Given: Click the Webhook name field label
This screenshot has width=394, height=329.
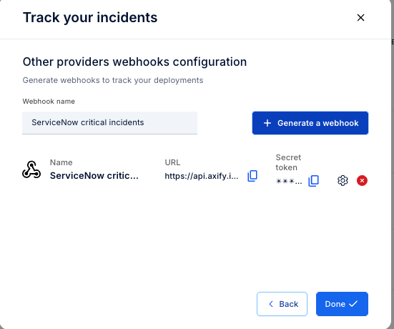Looking at the screenshot, I should click(x=49, y=102).
